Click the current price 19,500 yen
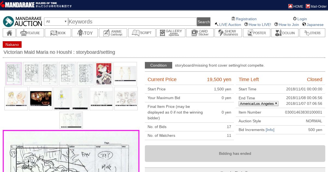328x172 pixels. (x=219, y=79)
